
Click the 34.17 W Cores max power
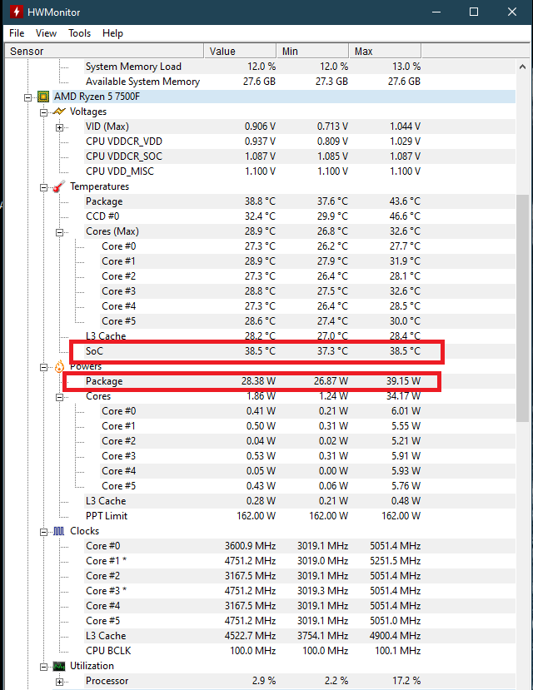404,396
